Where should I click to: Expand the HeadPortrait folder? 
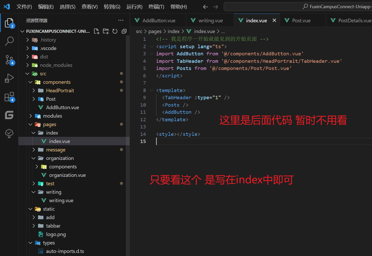(x=34, y=90)
